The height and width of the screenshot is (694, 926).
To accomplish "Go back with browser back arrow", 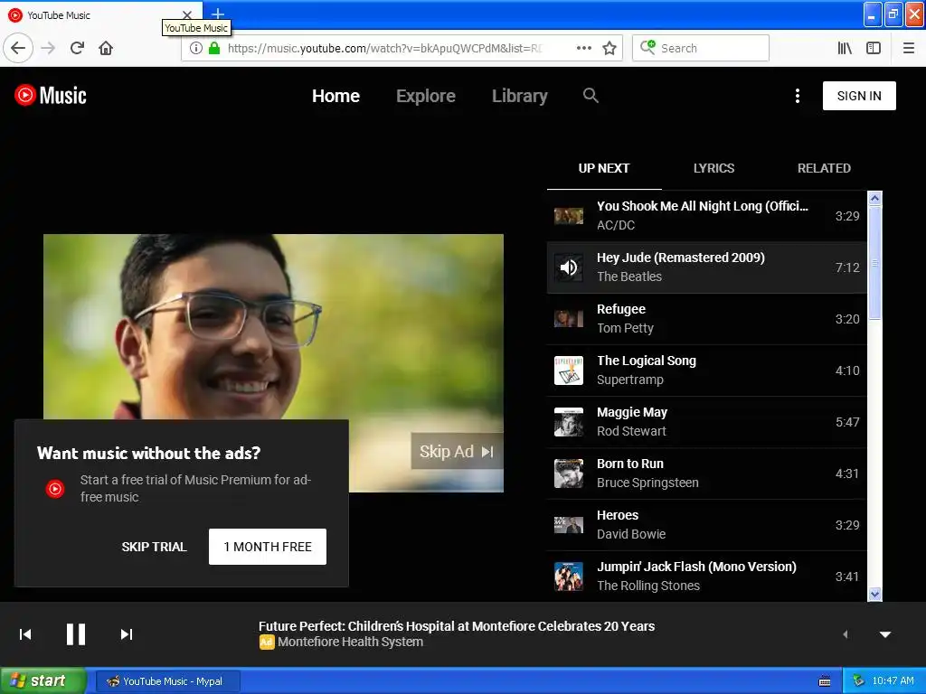I will click(18, 48).
